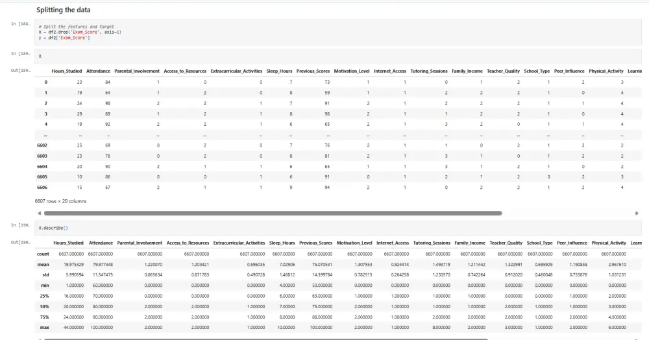
Task: Click Parental_Involvement header in the first X table
Action: pos(136,71)
